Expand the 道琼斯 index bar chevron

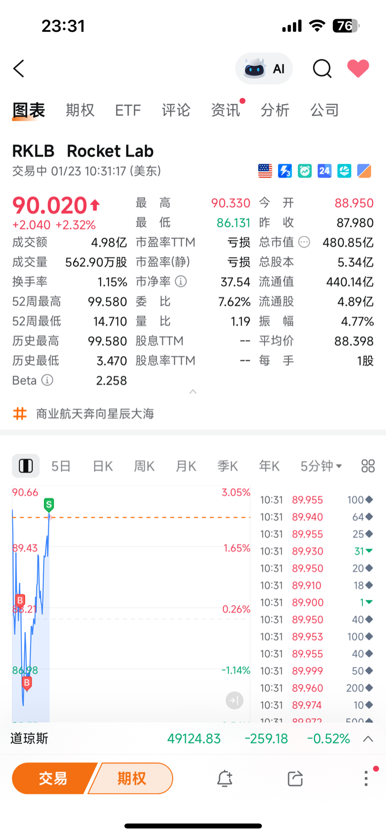(368, 739)
